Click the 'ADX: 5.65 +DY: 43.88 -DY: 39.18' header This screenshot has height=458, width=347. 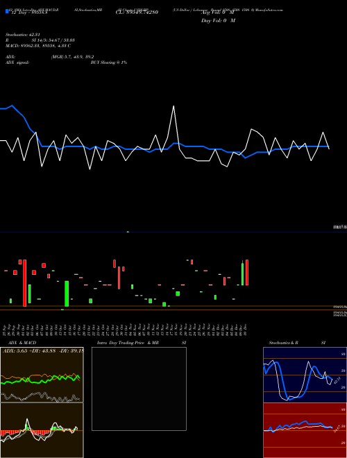tap(43, 351)
